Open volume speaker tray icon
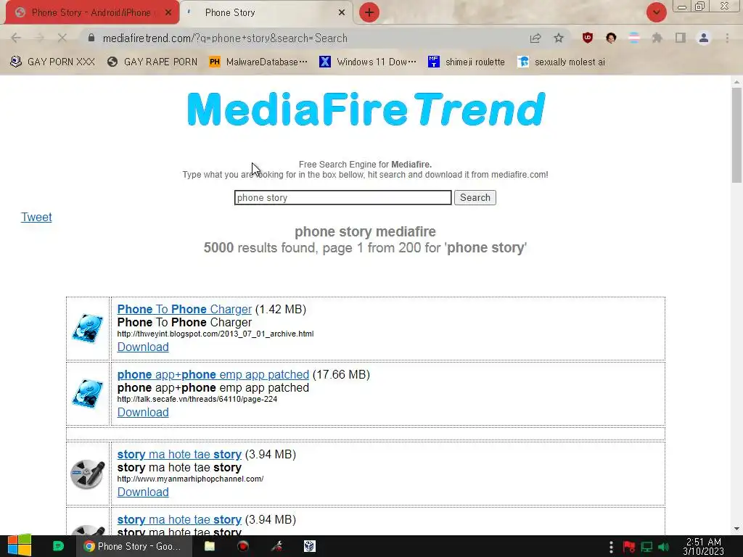 (x=664, y=547)
